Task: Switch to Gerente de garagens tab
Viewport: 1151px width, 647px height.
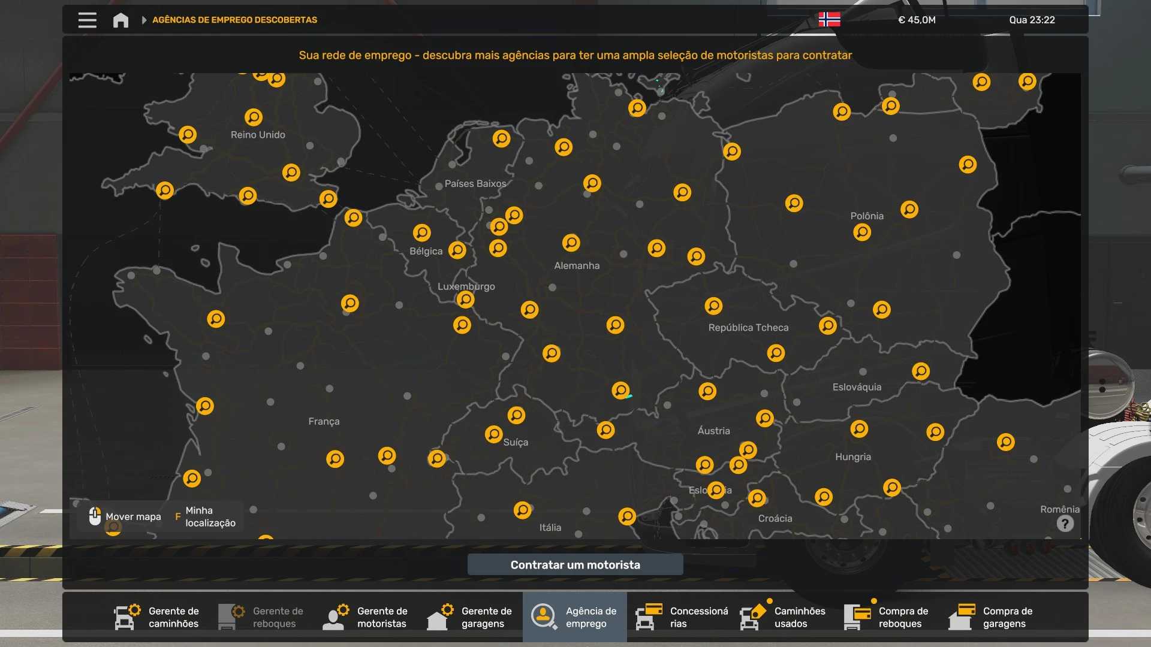Action: 470,617
